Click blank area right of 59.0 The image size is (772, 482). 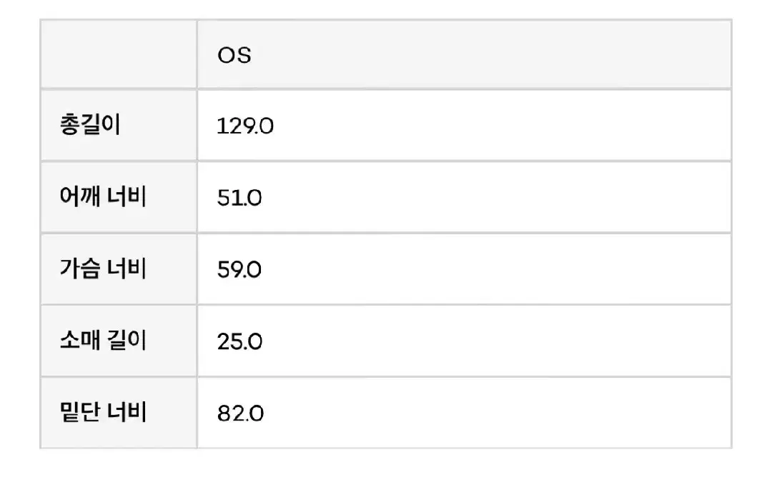(x=500, y=270)
